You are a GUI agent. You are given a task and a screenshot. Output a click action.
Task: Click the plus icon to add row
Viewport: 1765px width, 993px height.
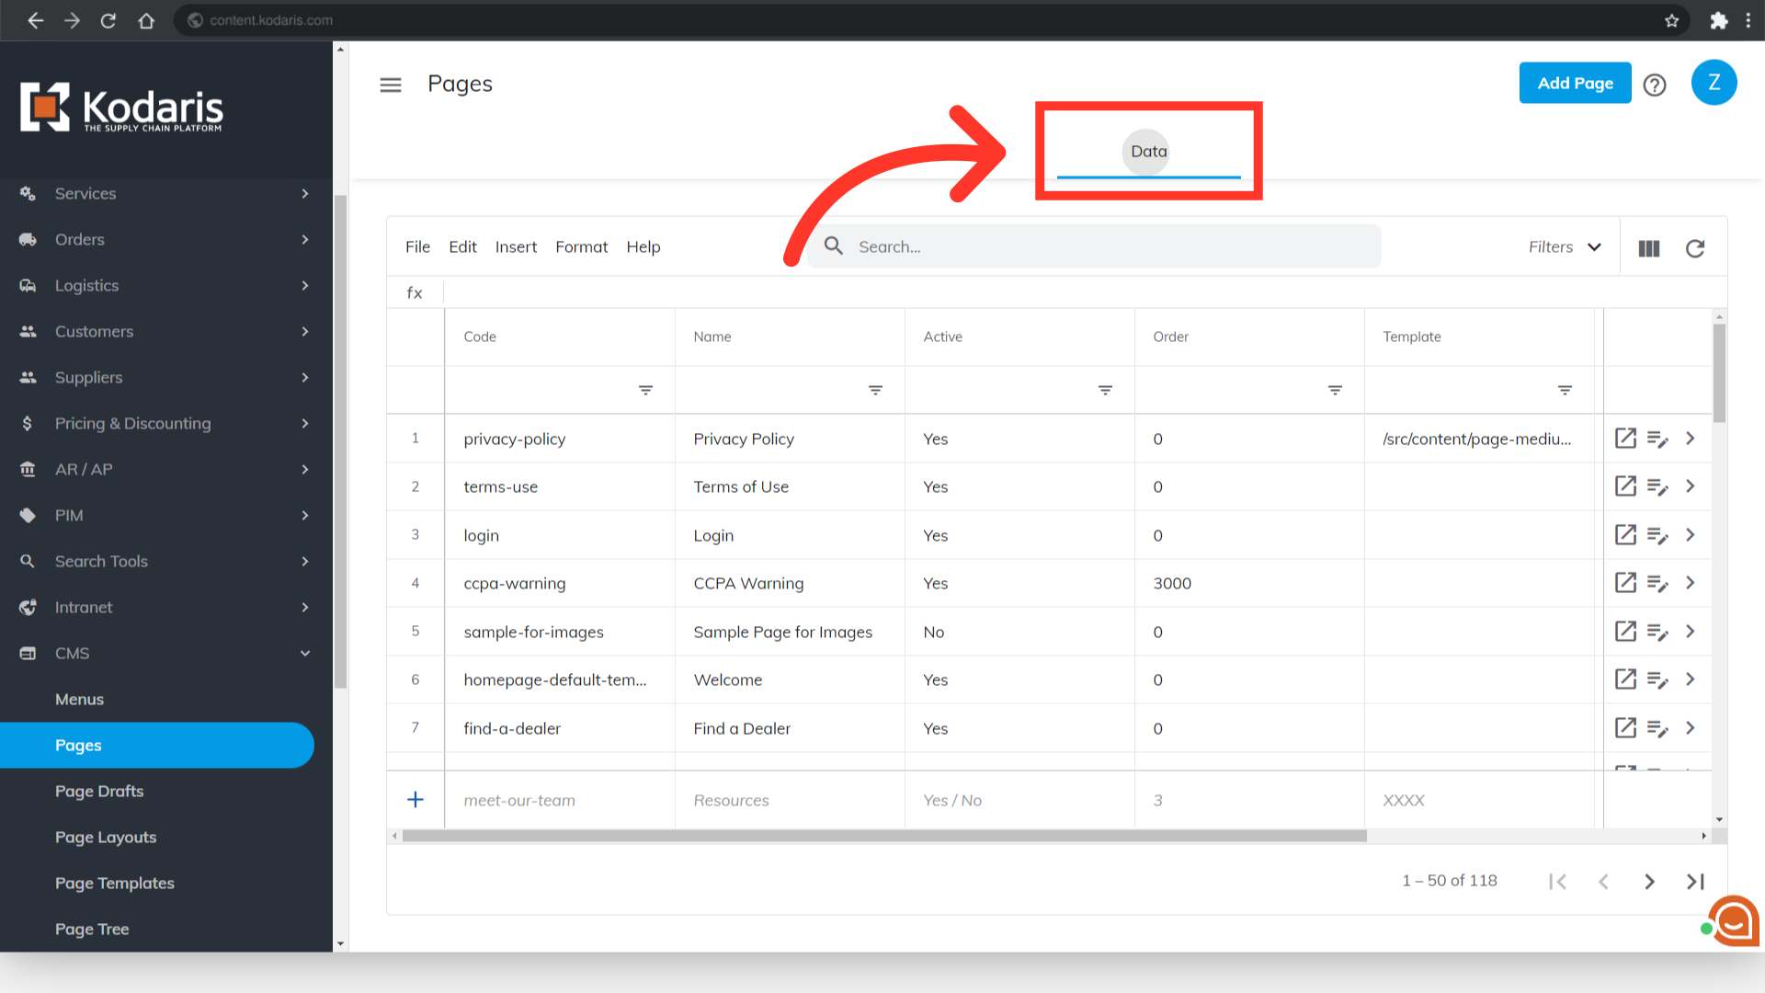coord(416,800)
